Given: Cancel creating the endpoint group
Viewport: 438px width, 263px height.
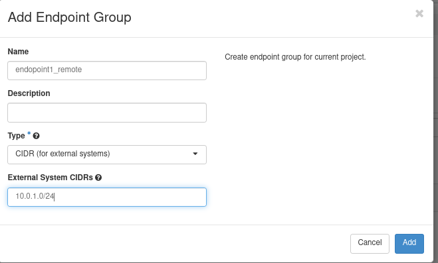Looking at the screenshot, I should 370,244.
